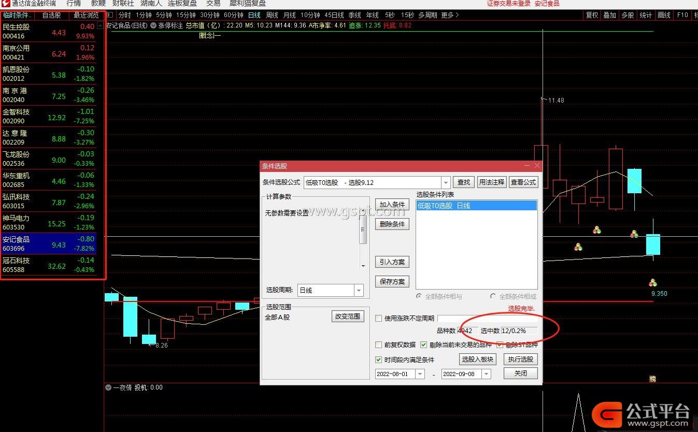Image resolution: width=698 pixels, height=432 pixels.
Task: Click 查找 button
Action: 464,182
